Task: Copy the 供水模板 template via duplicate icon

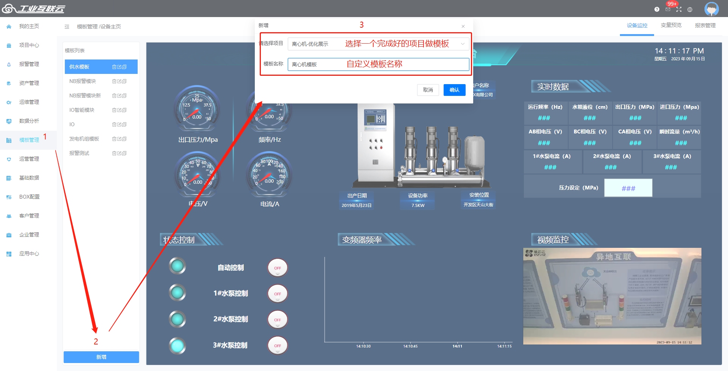Action: [124, 67]
